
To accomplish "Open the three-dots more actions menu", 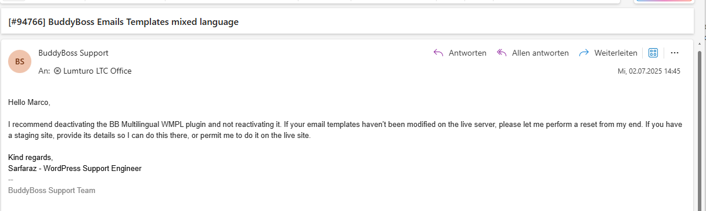I will pos(675,53).
